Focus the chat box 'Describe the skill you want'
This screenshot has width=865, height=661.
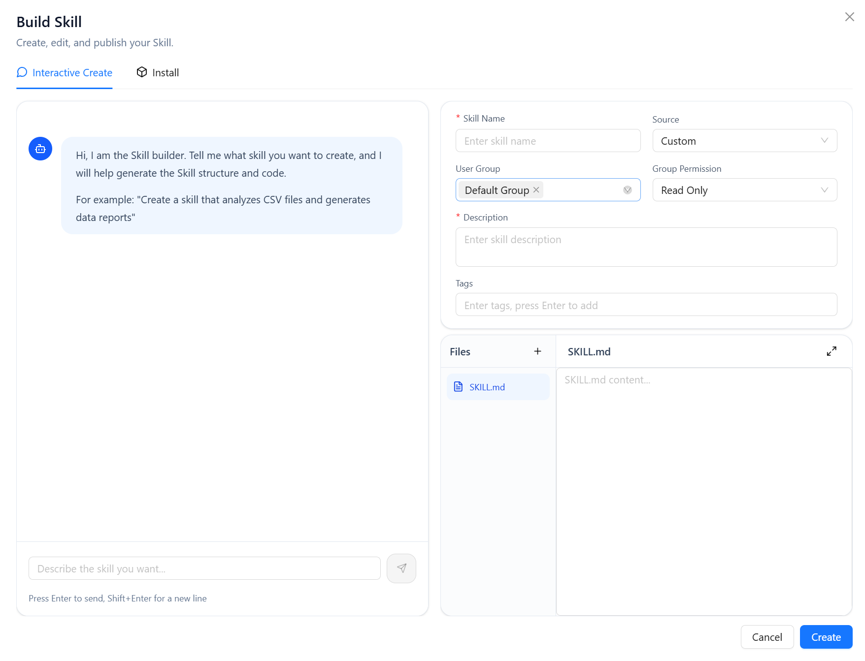[204, 568]
